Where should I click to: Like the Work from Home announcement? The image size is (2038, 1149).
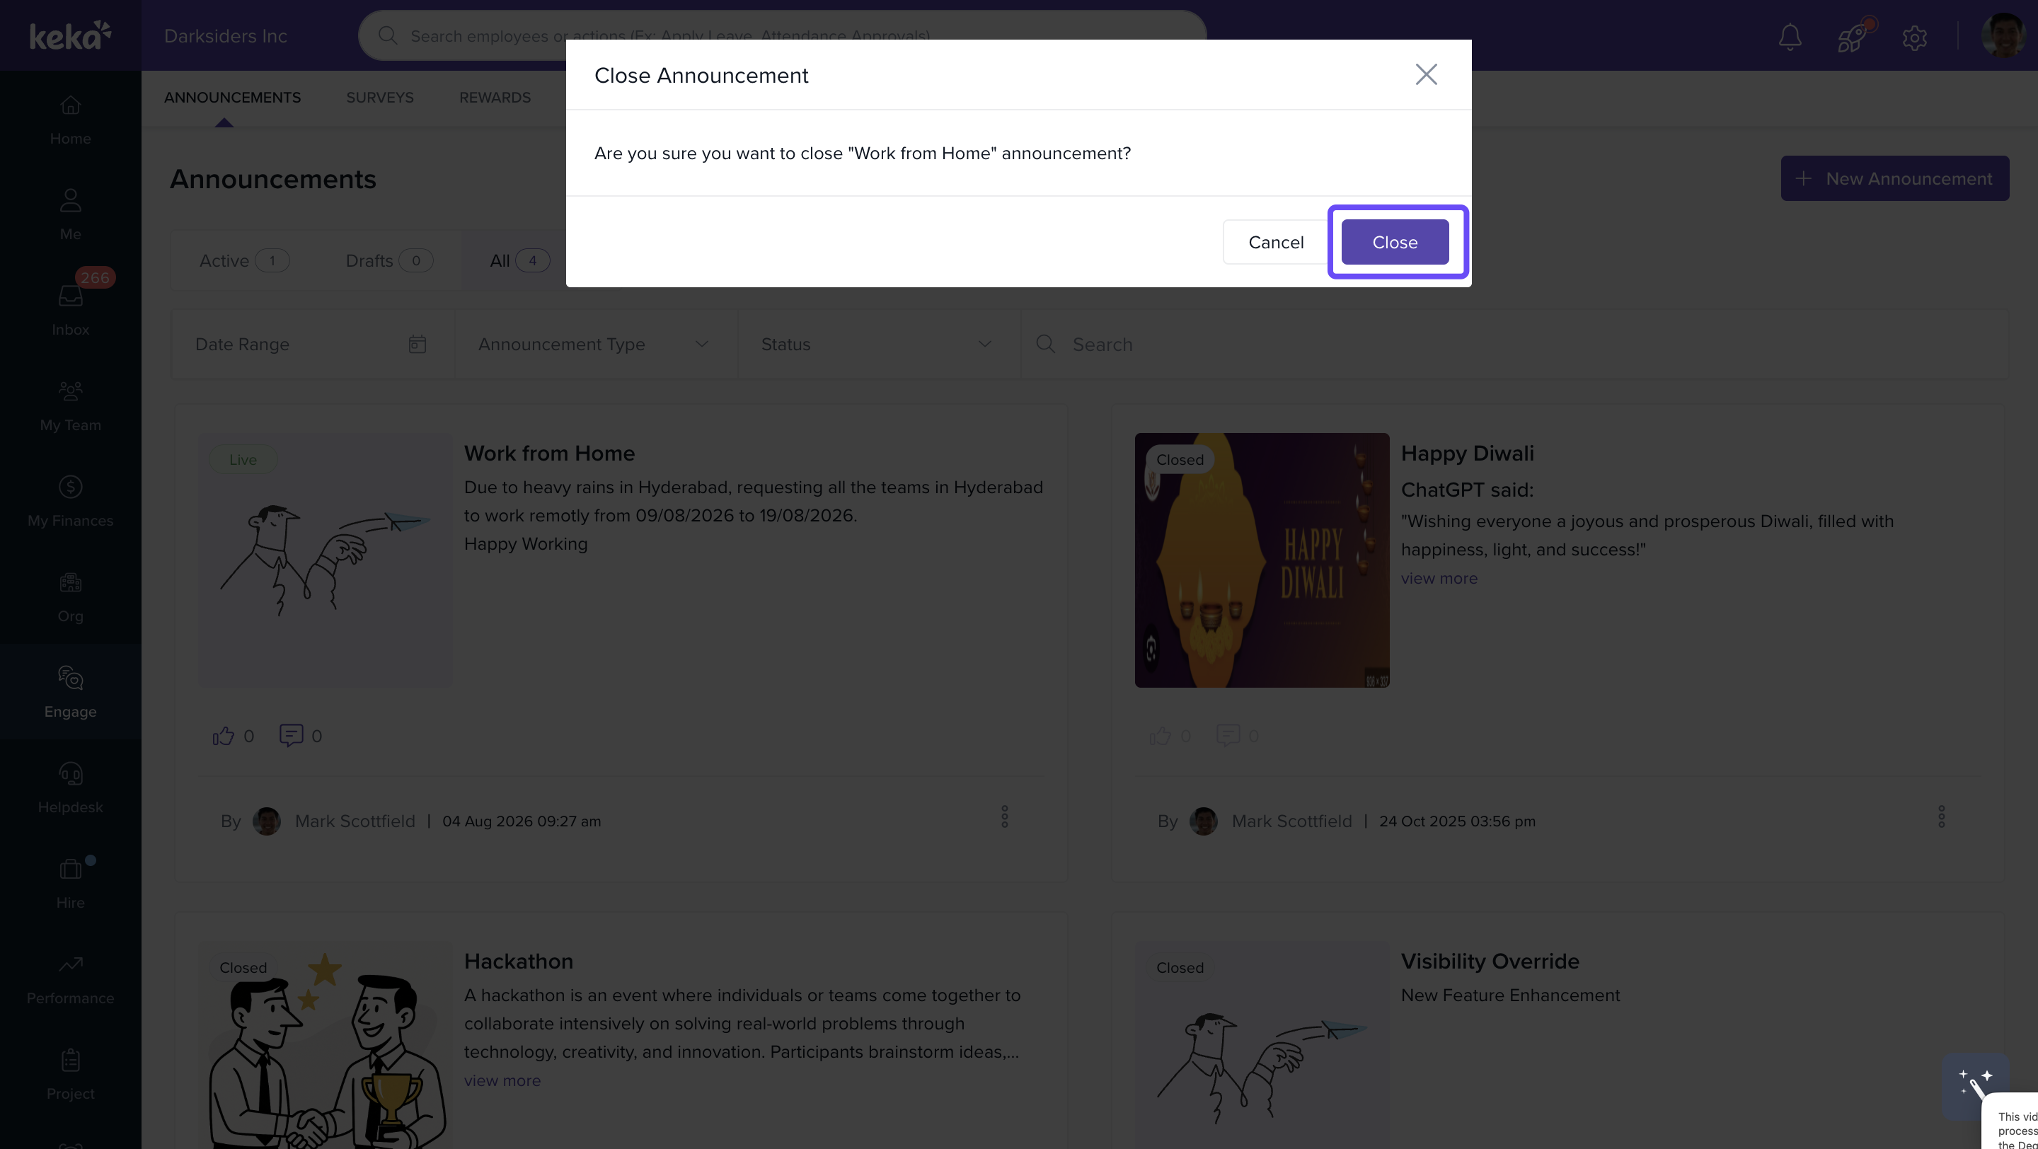223,735
